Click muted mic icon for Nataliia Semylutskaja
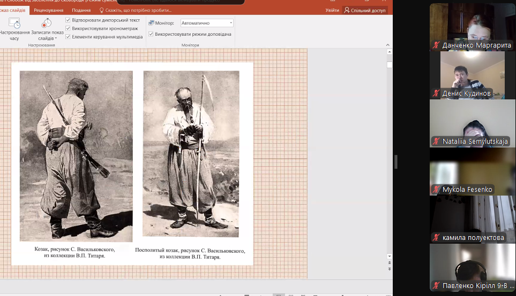Image resolution: width=516 pixels, height=296 pixels. pyautogui.click(x=436, y=142)
